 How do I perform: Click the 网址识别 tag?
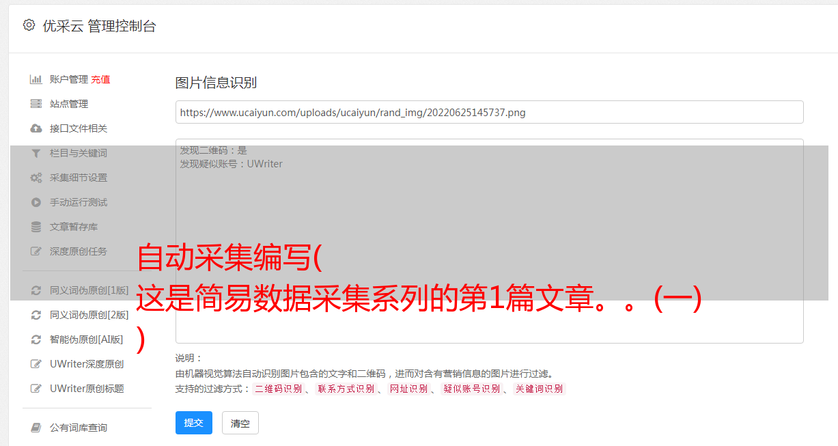tap(408, 389)
